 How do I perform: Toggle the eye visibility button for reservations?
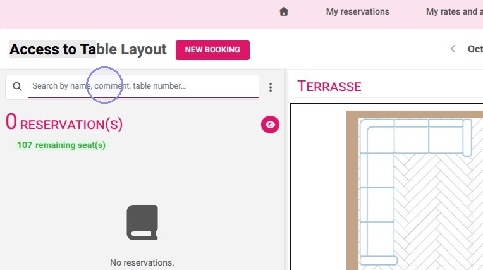(x=270, y=125)
